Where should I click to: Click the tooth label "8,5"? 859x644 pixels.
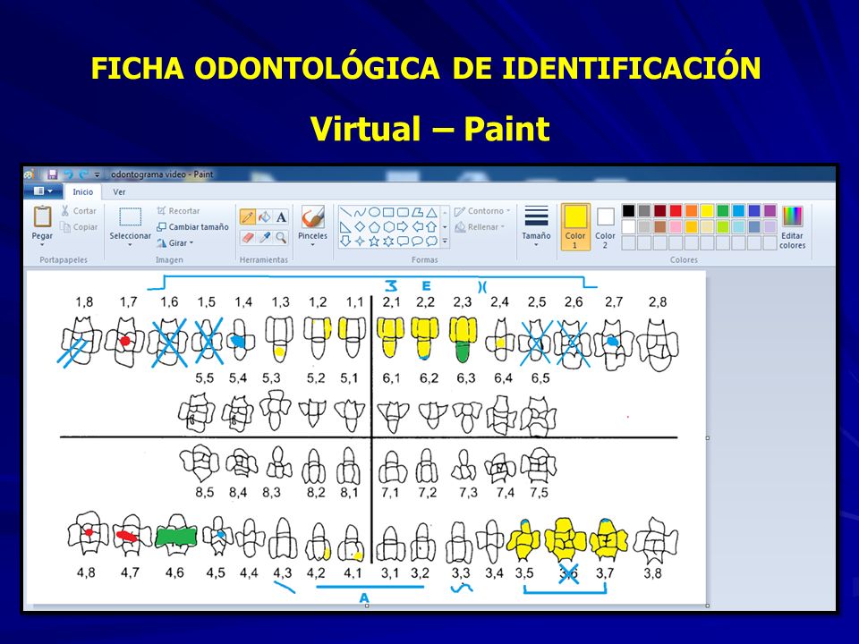[x=205, y=492]
